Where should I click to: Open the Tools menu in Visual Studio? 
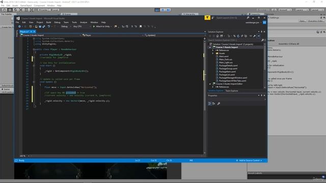pos(74,22)
